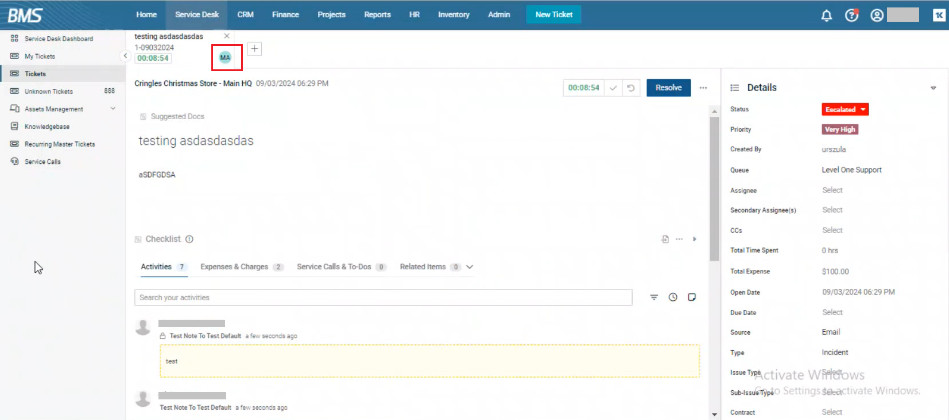Click the help question mark icon
The height and width of the screenshot is (420, 949).
pos(851,15)
